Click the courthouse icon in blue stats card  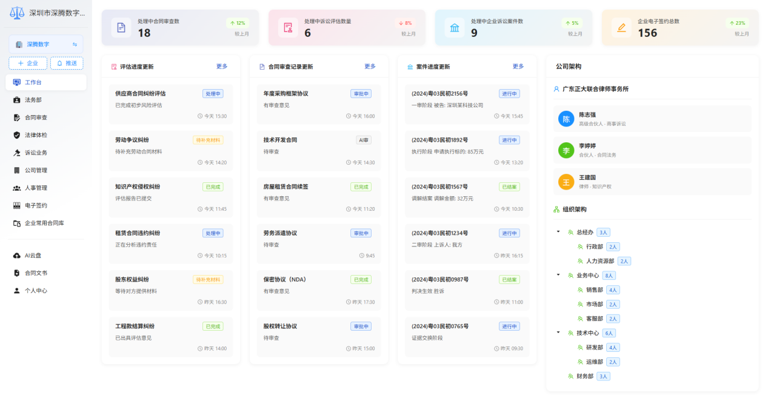click(455, 27)
